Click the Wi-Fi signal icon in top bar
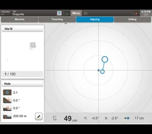This screenshot has height=134, width=152. pos(59,13)
